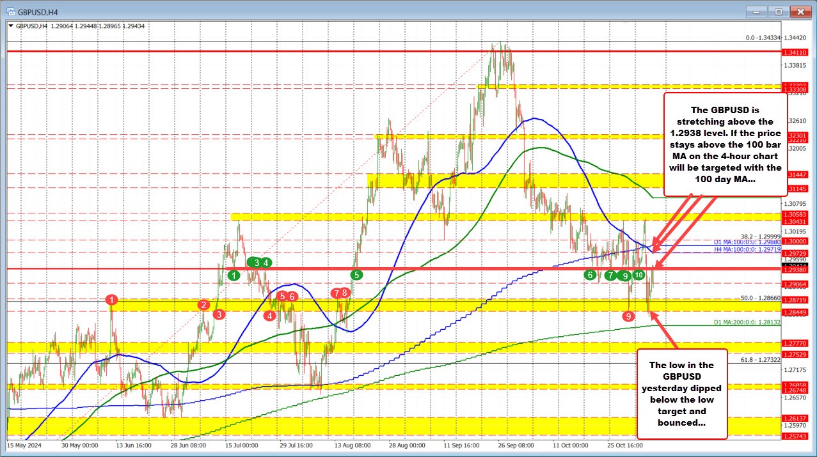Image resolution: width=817 pixels, height=457 pixels.
Task: Select green marker 7 left of marker 9
Action: [x=610, y=275]
